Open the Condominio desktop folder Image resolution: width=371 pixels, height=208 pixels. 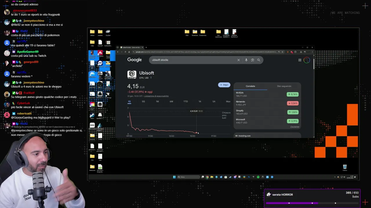[203, 33]
